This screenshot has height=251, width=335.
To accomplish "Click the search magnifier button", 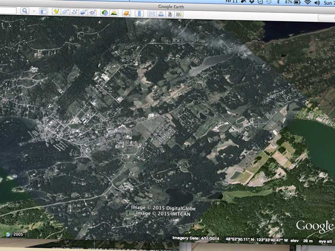I will [24, 11].
